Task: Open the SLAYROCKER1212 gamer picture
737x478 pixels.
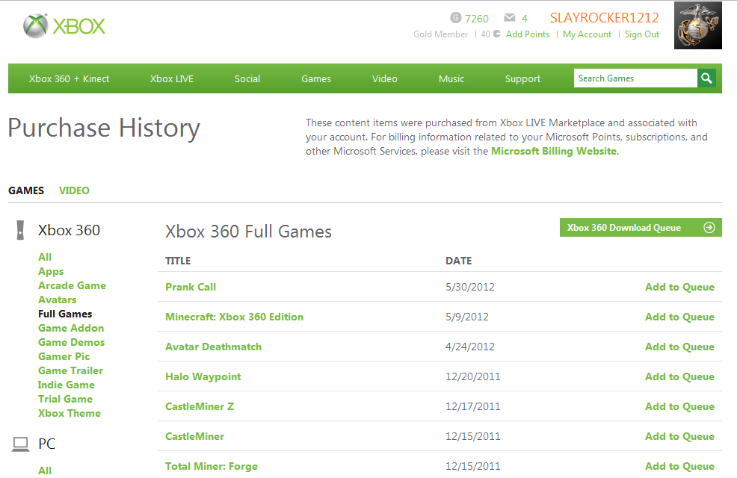Action: (698, 25)
